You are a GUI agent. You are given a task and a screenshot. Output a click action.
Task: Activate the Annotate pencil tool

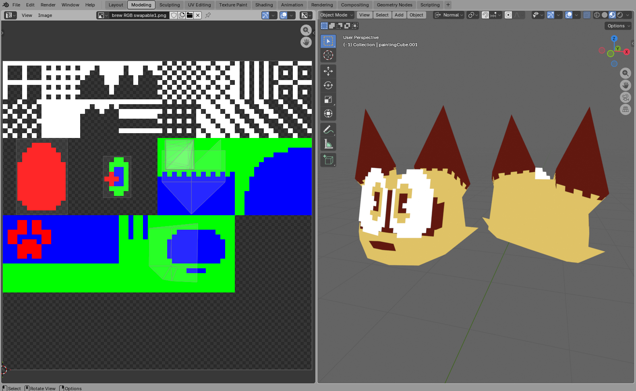pos(328,130)
